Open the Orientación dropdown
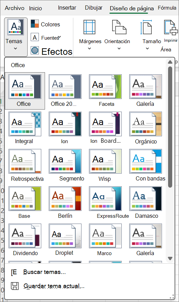179x302 pixels. coord(117,35)
